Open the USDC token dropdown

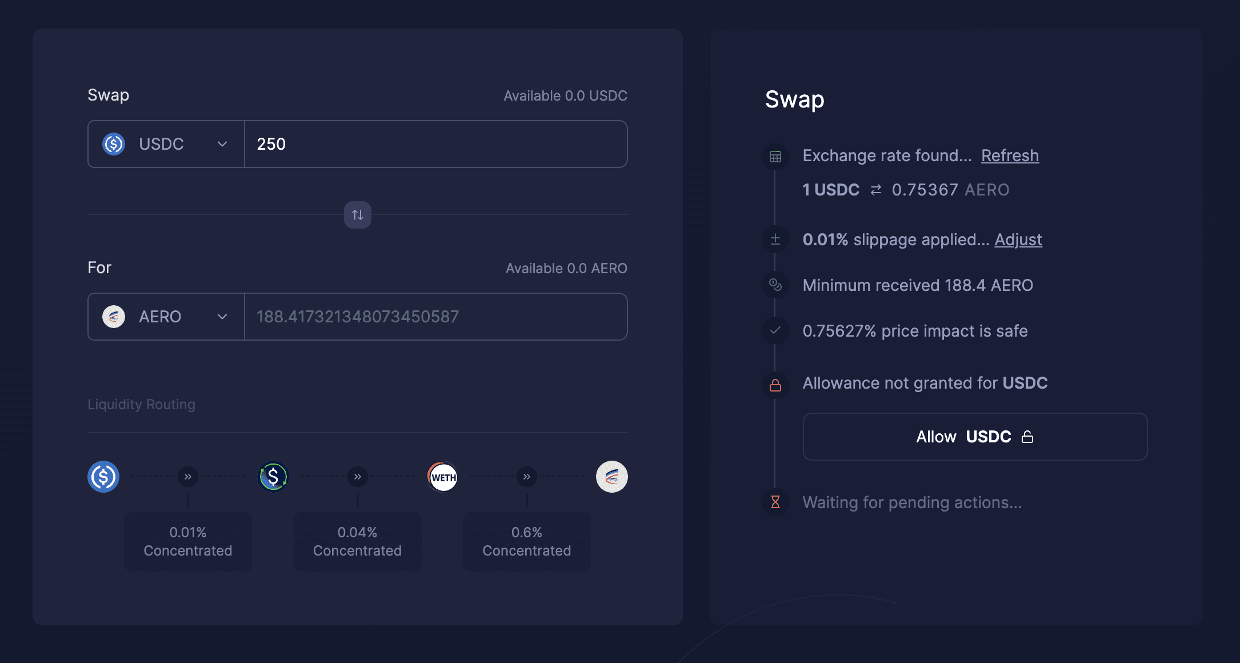pos(166,144)
